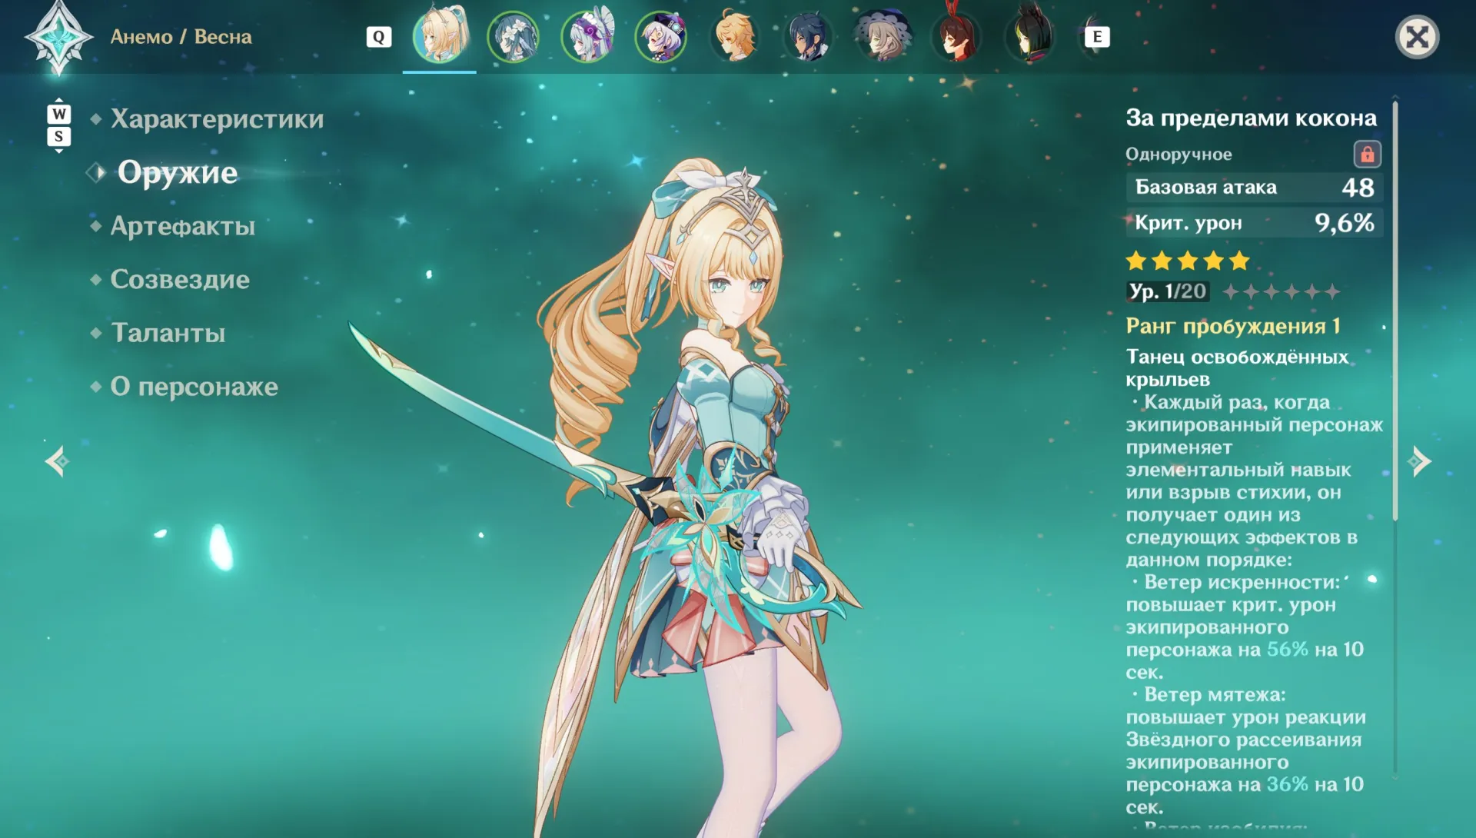Click the E next-character key icon
Image resolution: width=1476 pixels, height=838 pixels.
1097,37
